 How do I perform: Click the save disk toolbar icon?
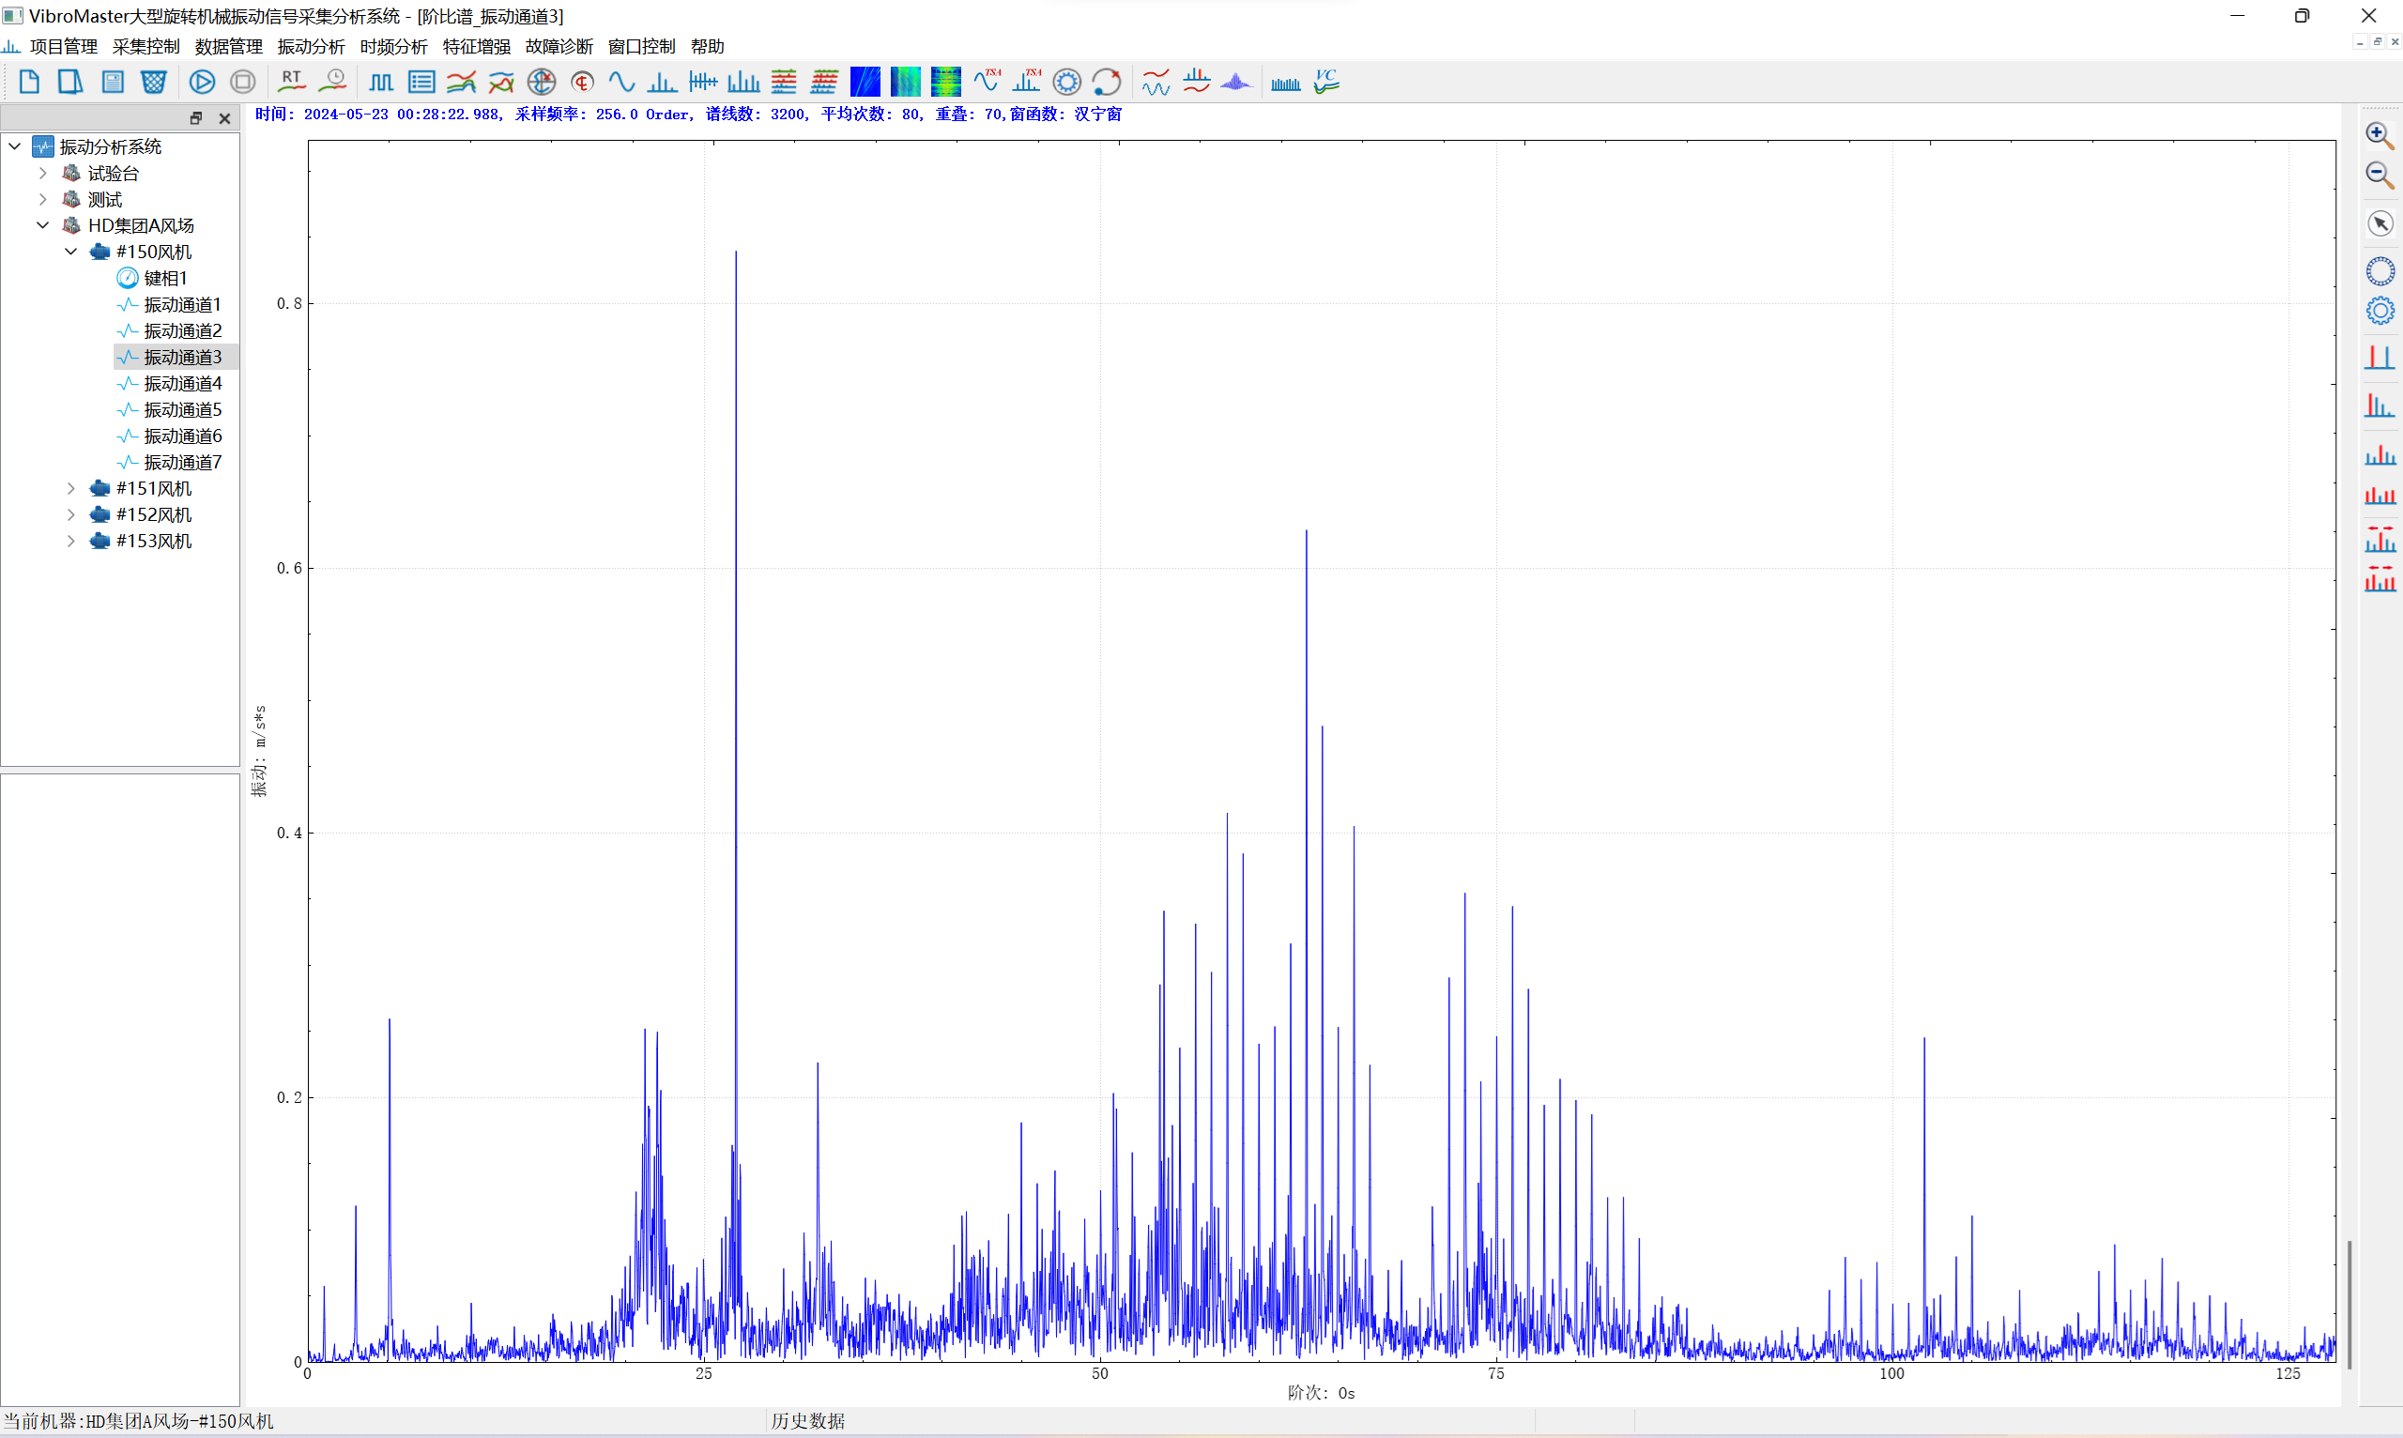(113, 83)
